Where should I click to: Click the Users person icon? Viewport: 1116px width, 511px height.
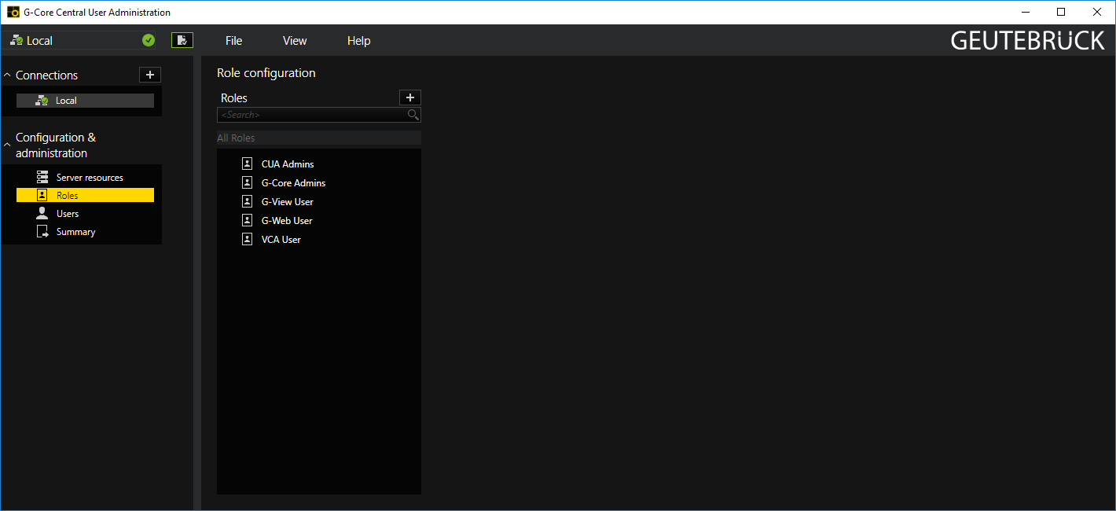coord(42,213)
